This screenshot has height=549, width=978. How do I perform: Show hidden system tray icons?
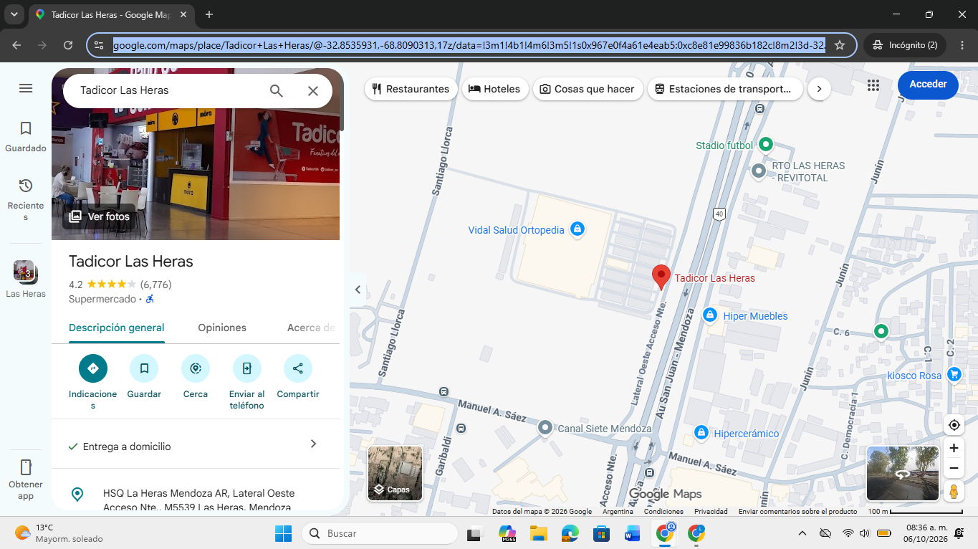[802, 533]
